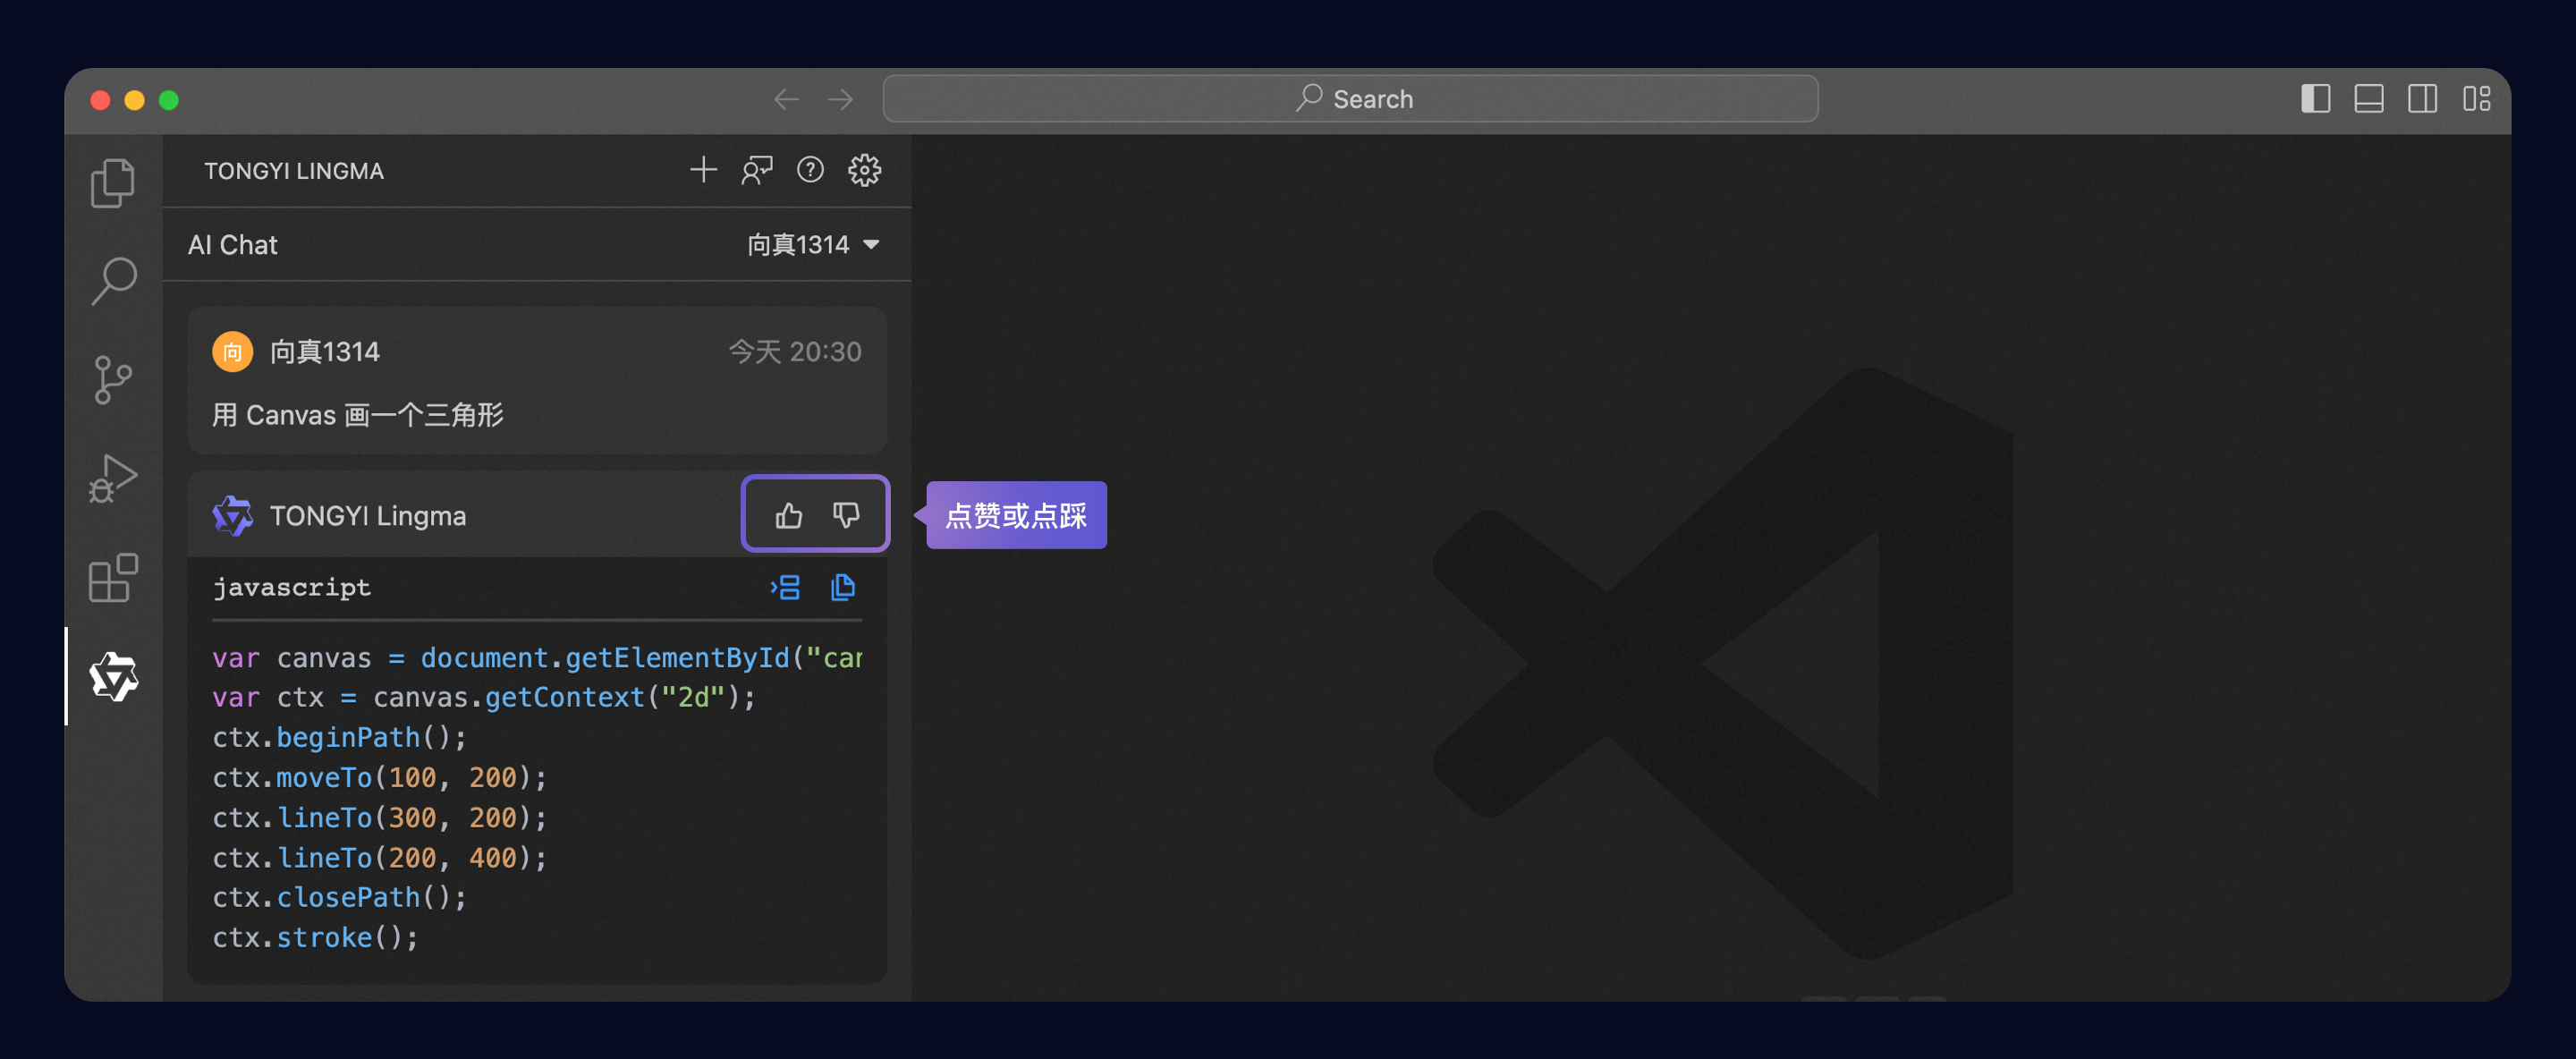Open the Run and Debug view
Viewport: 2576px width, 1059px height.
113,479
